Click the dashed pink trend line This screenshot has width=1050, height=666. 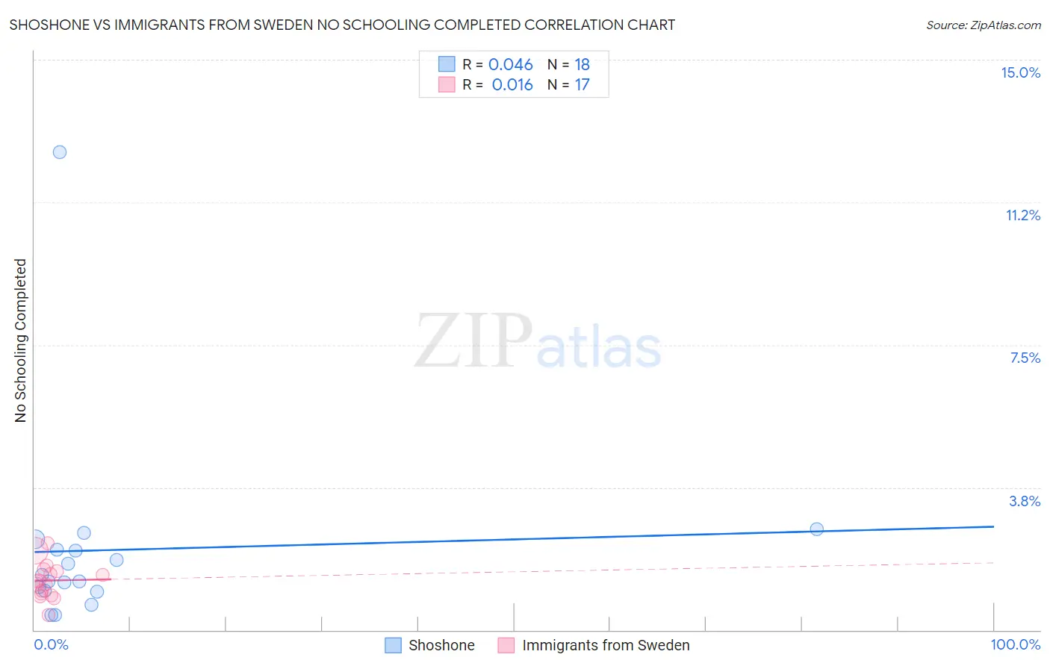tap(553, 570)
